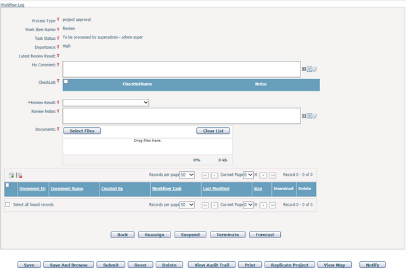
Task: Click the Submit button
Action: pos(111,265)
